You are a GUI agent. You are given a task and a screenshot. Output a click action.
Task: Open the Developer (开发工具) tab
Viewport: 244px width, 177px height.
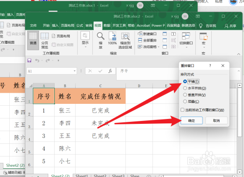point(119,25)
